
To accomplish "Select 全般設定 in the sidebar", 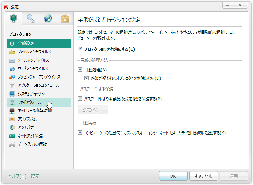I will (x=39, y=43).
